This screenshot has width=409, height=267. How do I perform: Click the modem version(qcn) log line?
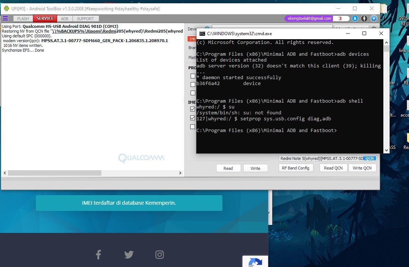coord(85,41)
